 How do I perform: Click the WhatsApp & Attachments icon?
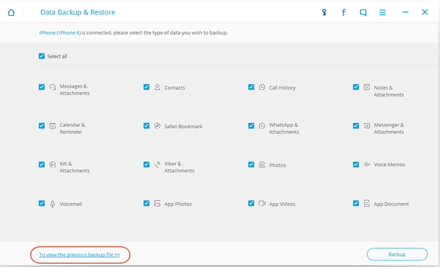click(x=262, y=126)
